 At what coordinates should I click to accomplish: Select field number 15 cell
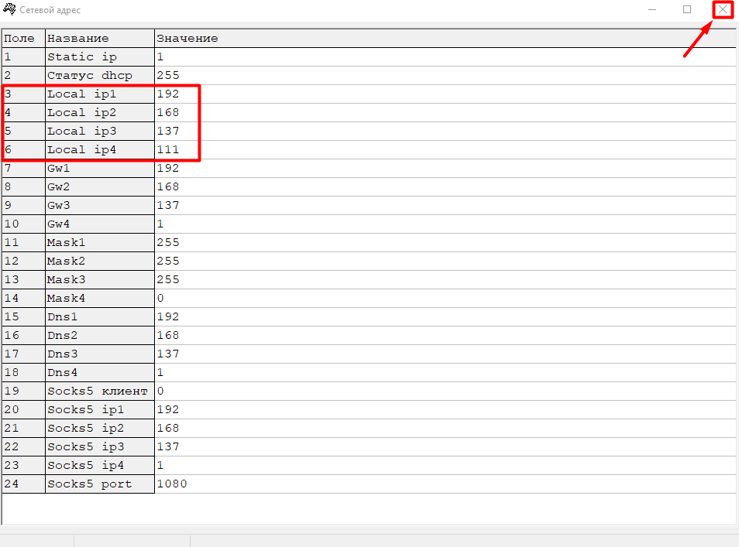pyautogui.click(x=23, y=317)
